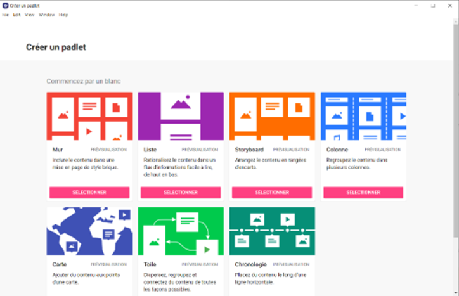Click the green Toile canvas thumbnail
The height and width of the screenshot is (296, 459).
pos(181,231)
